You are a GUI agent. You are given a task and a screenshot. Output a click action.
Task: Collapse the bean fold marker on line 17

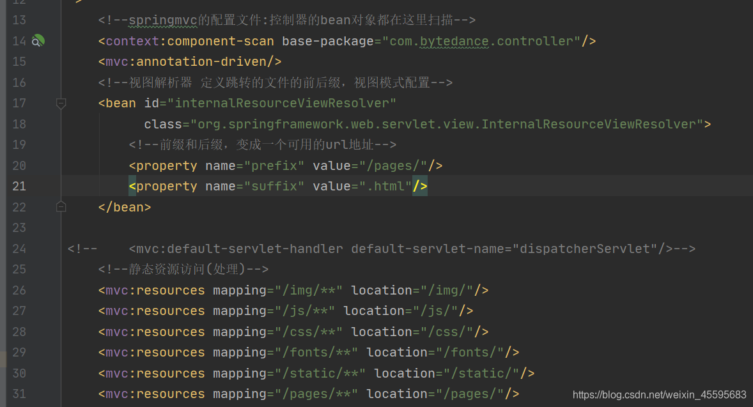[x=61, y=104]
